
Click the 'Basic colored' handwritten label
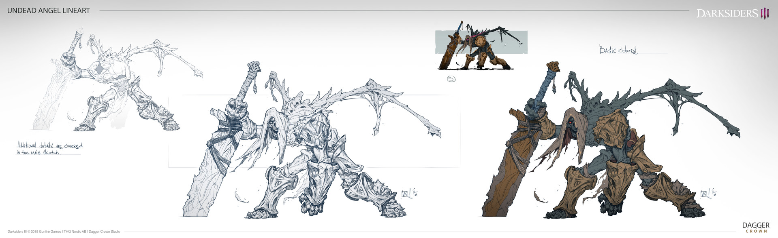point(618,50)
